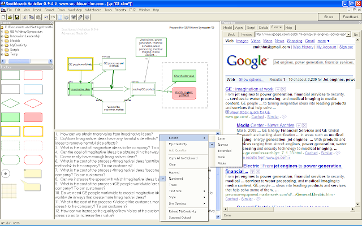Click the Undo arrow toolbar icon
The height and width of the screenshot is (226, 362).
(46, 17)
